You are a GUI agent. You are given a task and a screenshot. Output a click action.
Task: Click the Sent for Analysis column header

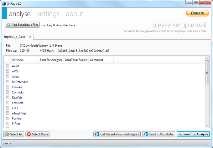point(51,60)
